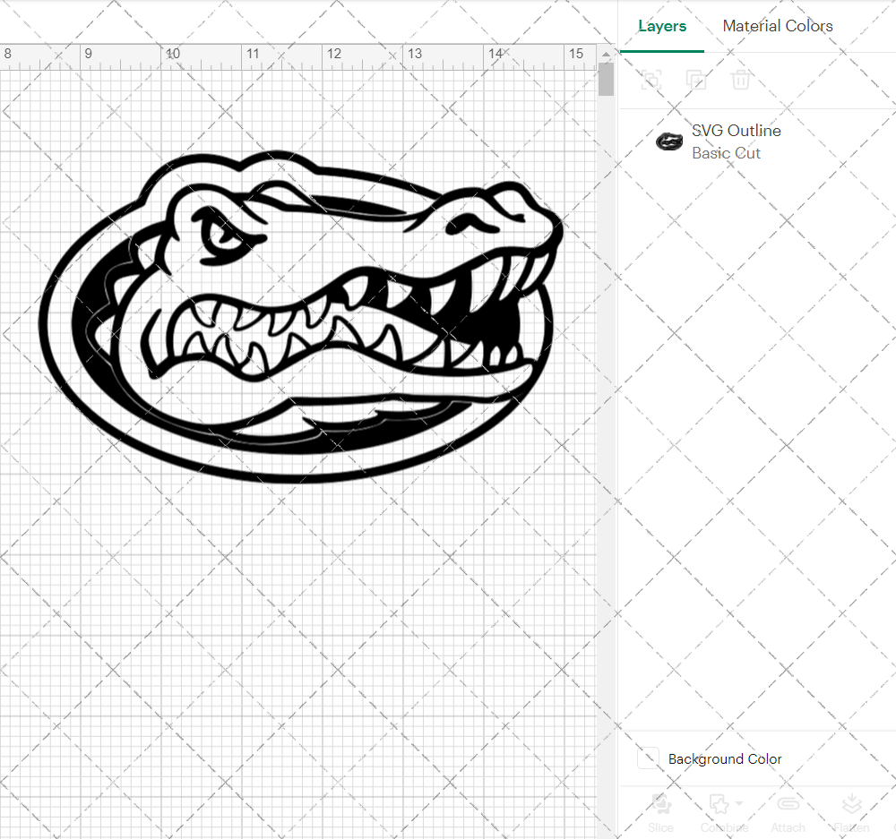Open the Background Color swatch

click(x=648, y=758)
